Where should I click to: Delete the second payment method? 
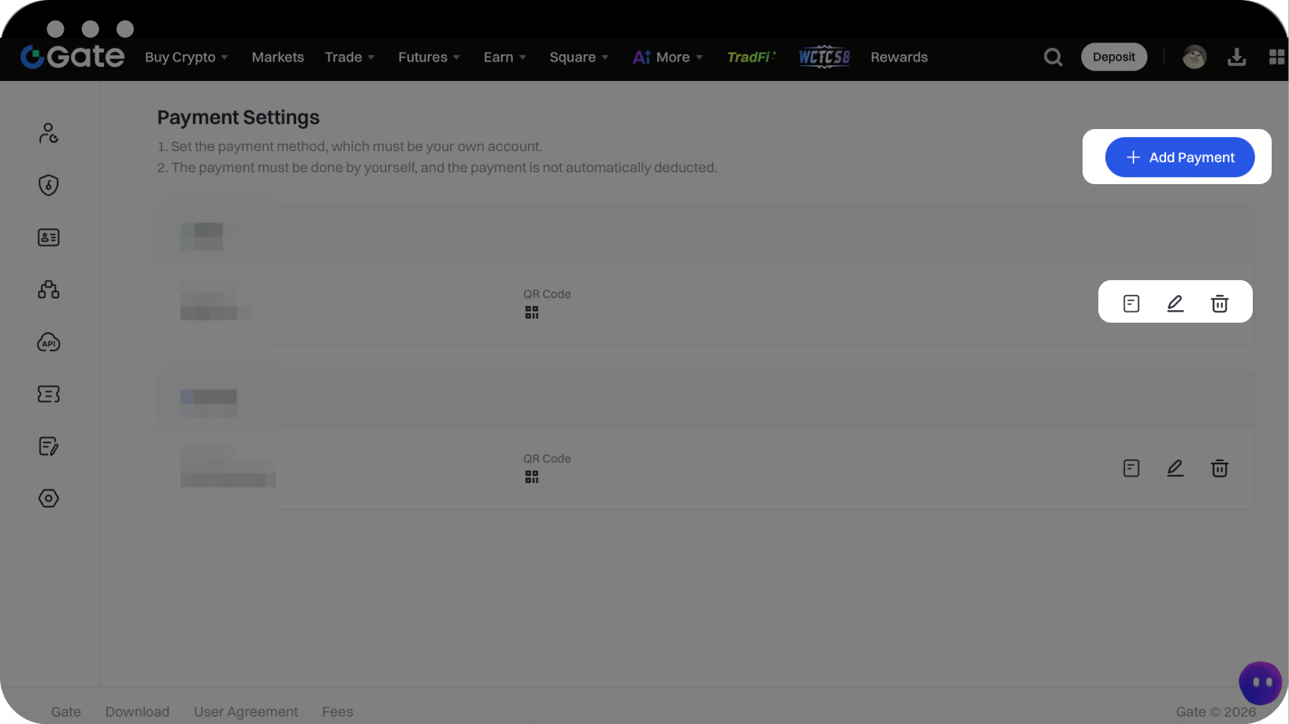tap(1219, 468)
